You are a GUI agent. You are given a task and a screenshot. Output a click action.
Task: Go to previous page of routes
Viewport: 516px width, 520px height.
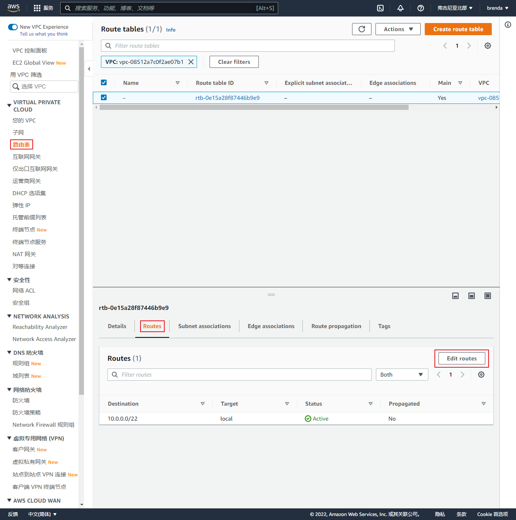438,375
